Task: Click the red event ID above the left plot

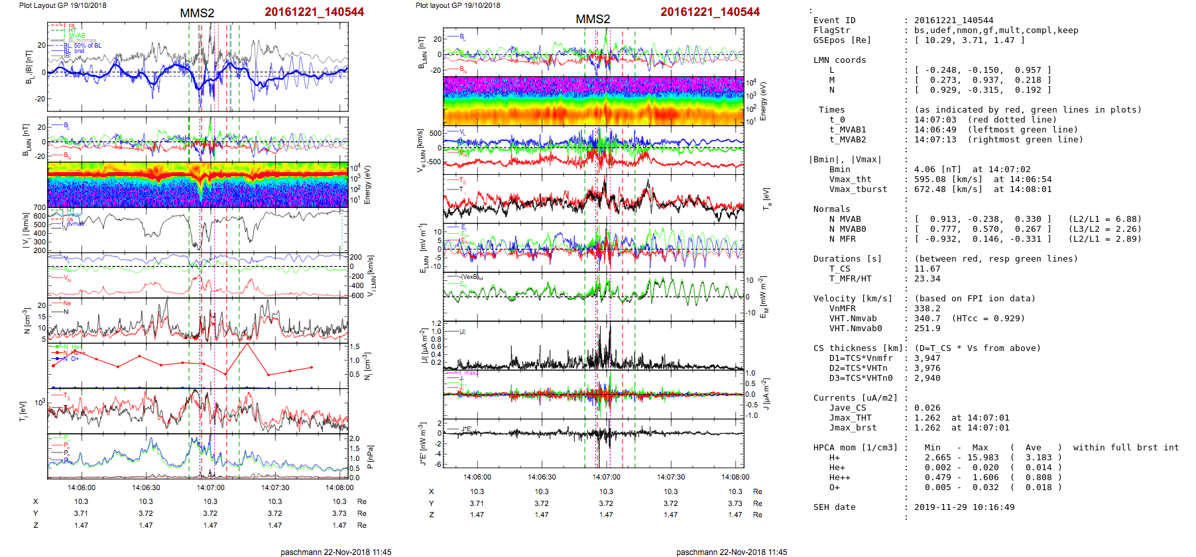Action: click(314, 12)
